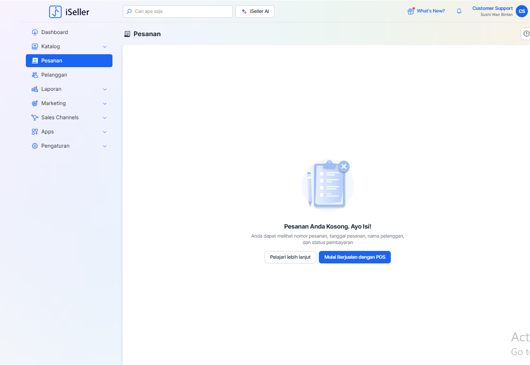Click the Pelajari lebih lanjut button
This screenshot has height=365, width=530.
(290, 257)
